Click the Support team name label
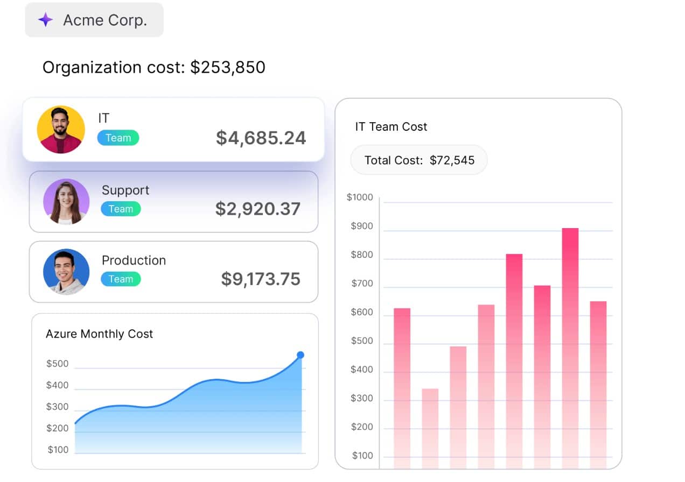Viewport: 685px width, 482px height. pyautogui.click(x=125, y=190)
